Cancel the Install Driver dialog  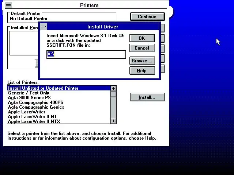pos(142,48)
